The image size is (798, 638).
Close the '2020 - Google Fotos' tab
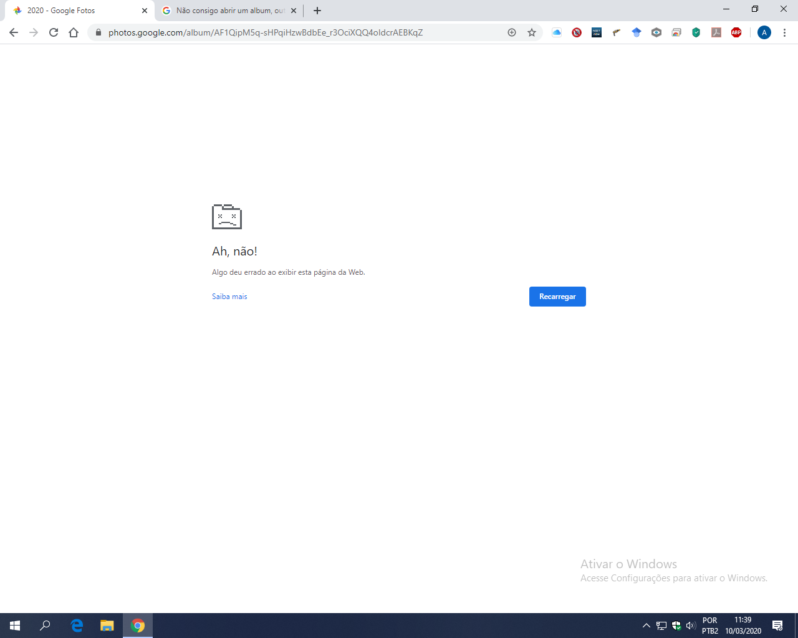point(145,11)
